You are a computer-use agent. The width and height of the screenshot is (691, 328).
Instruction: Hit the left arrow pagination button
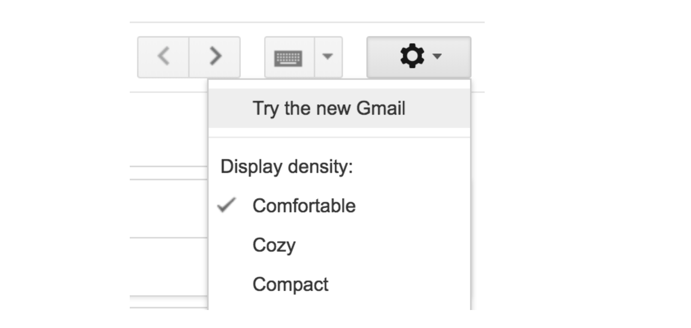click(x=163, y=57)
